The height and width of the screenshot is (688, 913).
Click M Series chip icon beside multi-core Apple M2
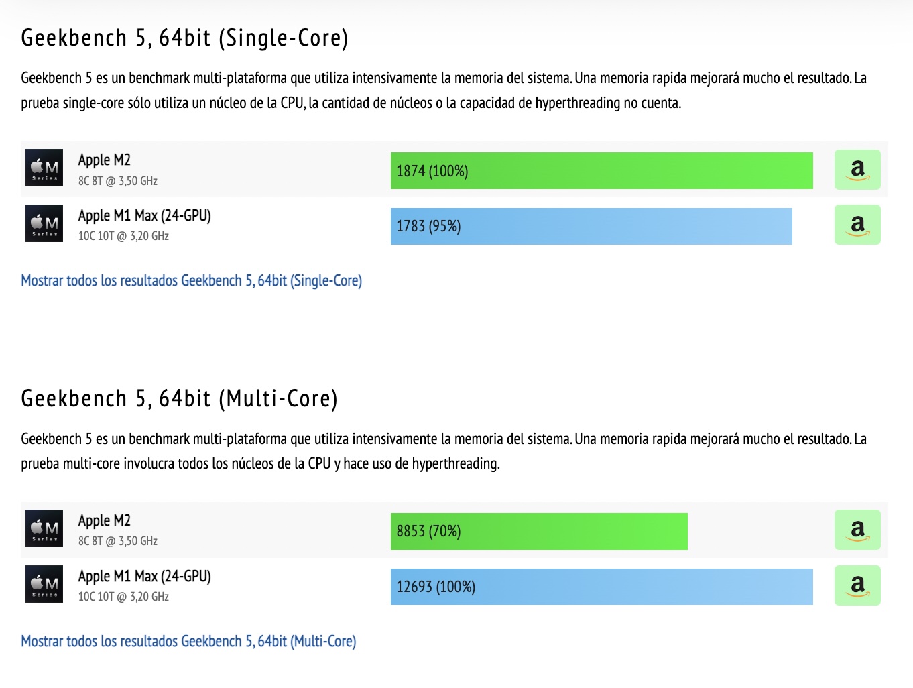pos(44,528)
